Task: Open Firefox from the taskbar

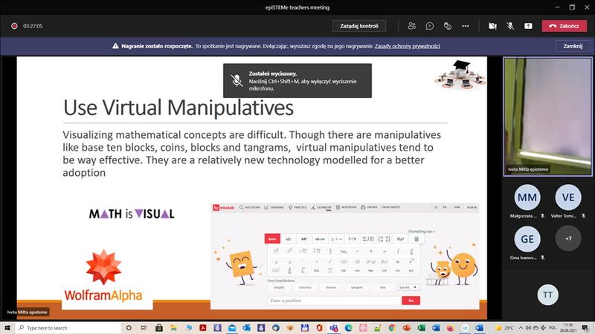Action: [x=451, y=328]
